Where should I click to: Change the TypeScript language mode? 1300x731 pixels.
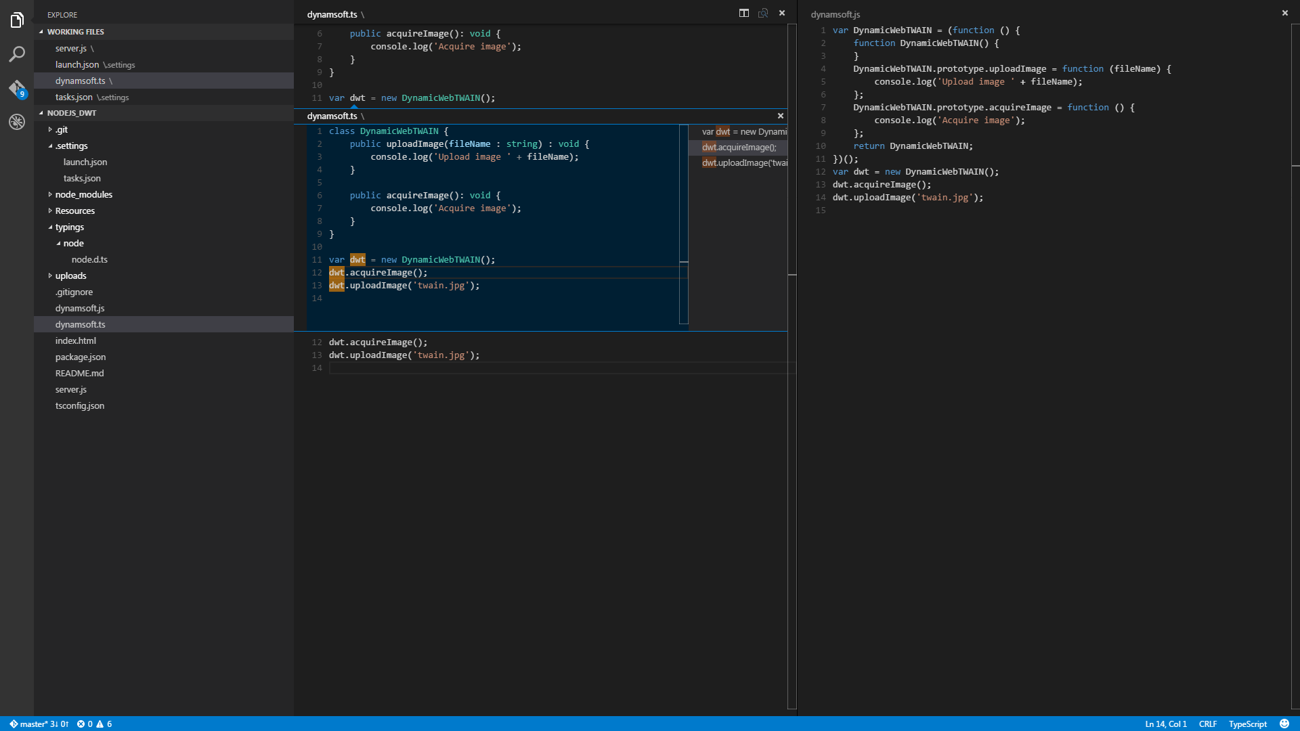coord(1247,724)
